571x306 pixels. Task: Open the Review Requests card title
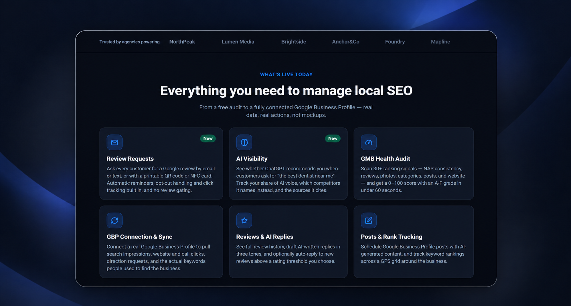[130, 159]
